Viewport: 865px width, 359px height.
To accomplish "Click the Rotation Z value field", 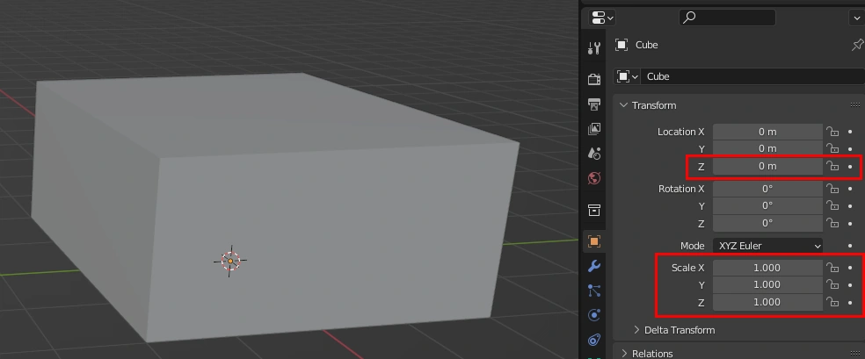I will click(767, 223).
